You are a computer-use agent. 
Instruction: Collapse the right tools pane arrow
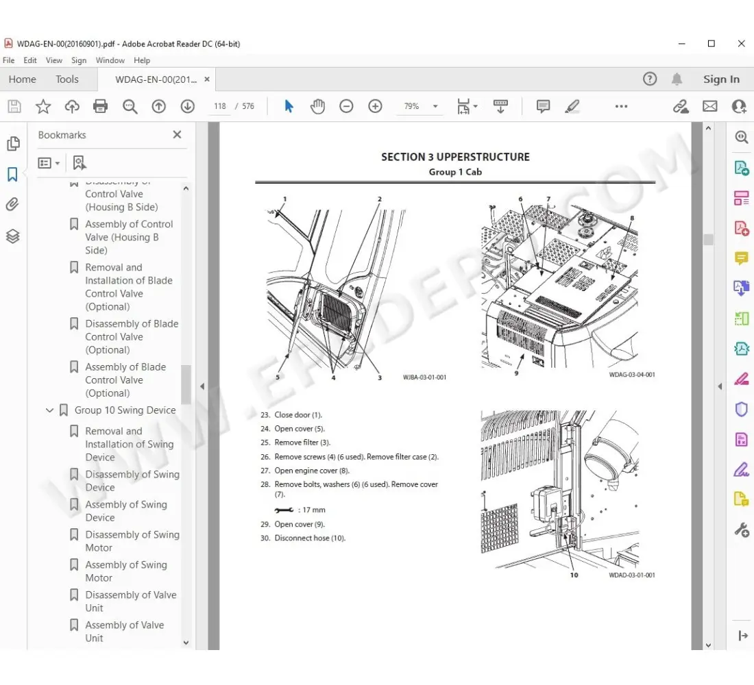pyautogui.click(x=720, y=386)
